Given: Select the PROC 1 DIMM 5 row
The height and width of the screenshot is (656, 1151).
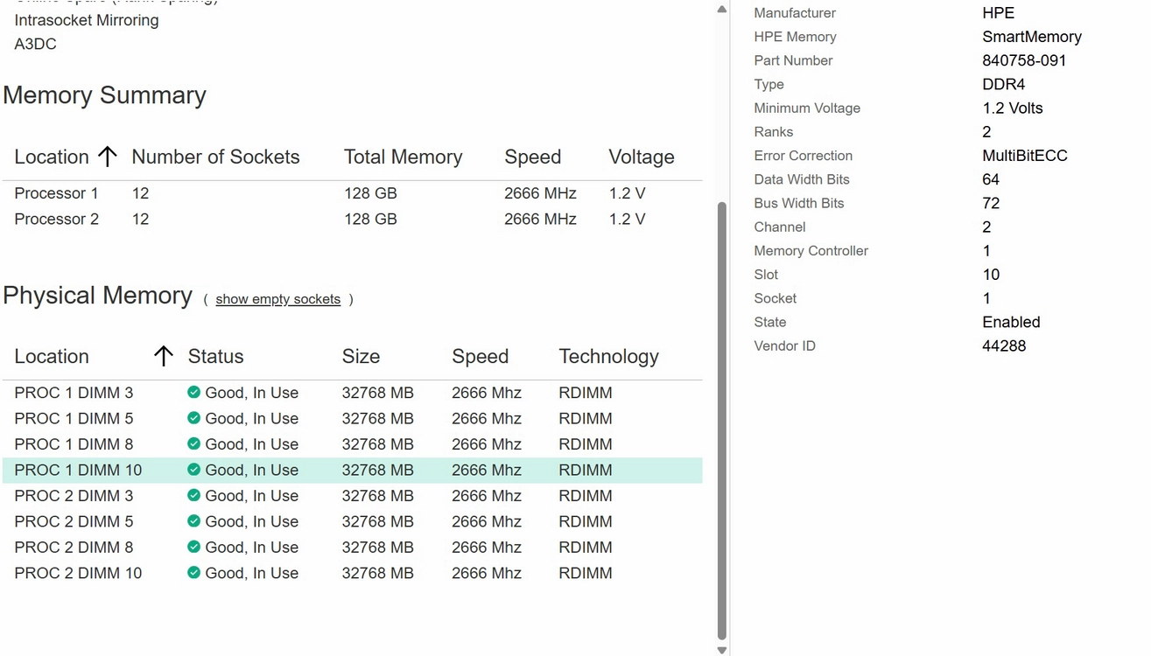Looking at the screenshot, I should (x=352, y=418).
